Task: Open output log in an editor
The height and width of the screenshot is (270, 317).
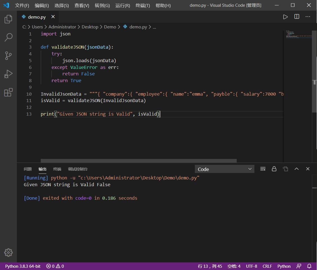Action: [x=285, y=169]
